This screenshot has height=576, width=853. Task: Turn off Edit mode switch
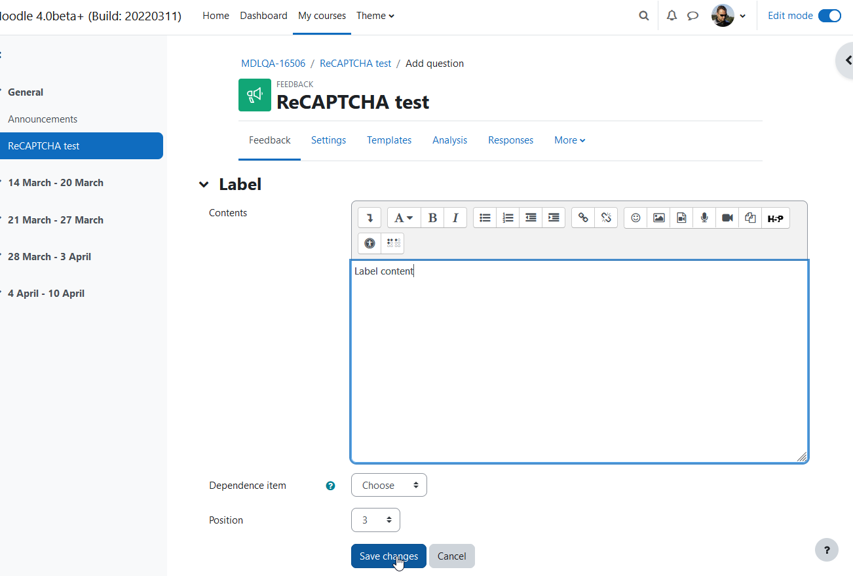pos(829,16)
